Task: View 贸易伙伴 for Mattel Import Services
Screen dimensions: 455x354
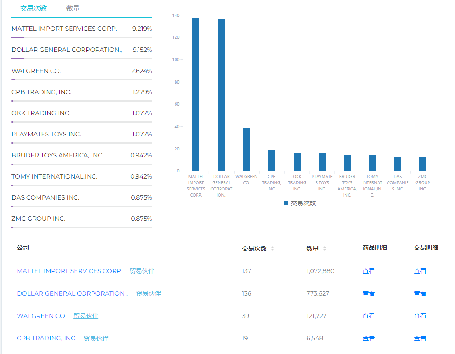Action: (x=142, y=271)
